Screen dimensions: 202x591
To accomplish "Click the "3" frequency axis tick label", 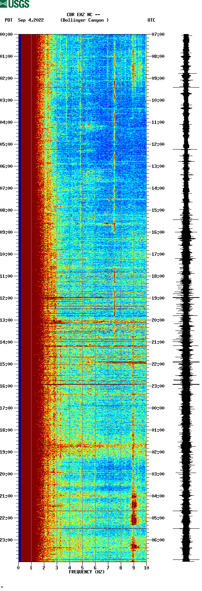I will [x=57, y=568].
